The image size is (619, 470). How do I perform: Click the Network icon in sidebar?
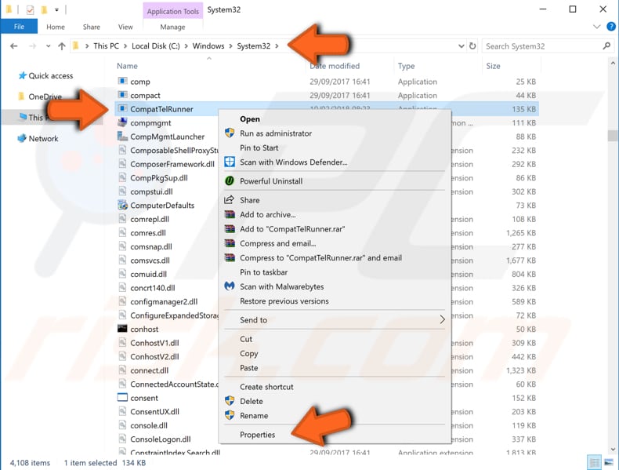(x=22, y=138)
